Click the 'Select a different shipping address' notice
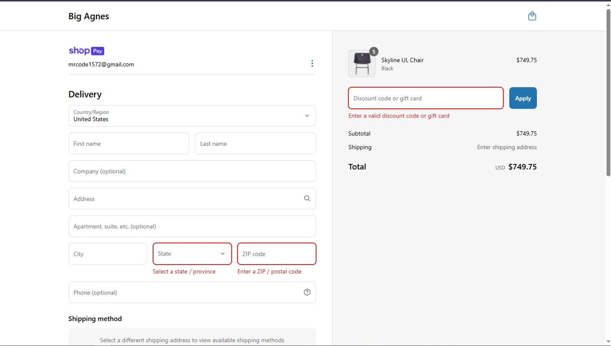The height and width of the screenshot is (346, 611). click(x=192, y=340)
